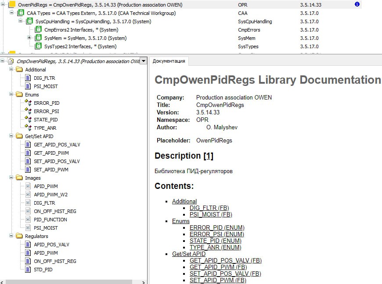382x284 pixels.
Task: Click the scroll left arrow of tree panel
Action: 2,282
